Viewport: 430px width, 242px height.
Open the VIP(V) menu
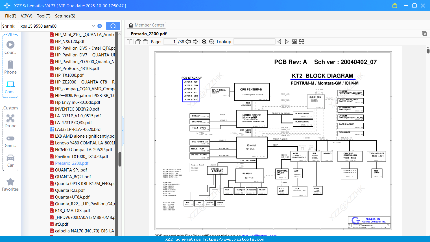pyautogui.click(x=27, y=16)
